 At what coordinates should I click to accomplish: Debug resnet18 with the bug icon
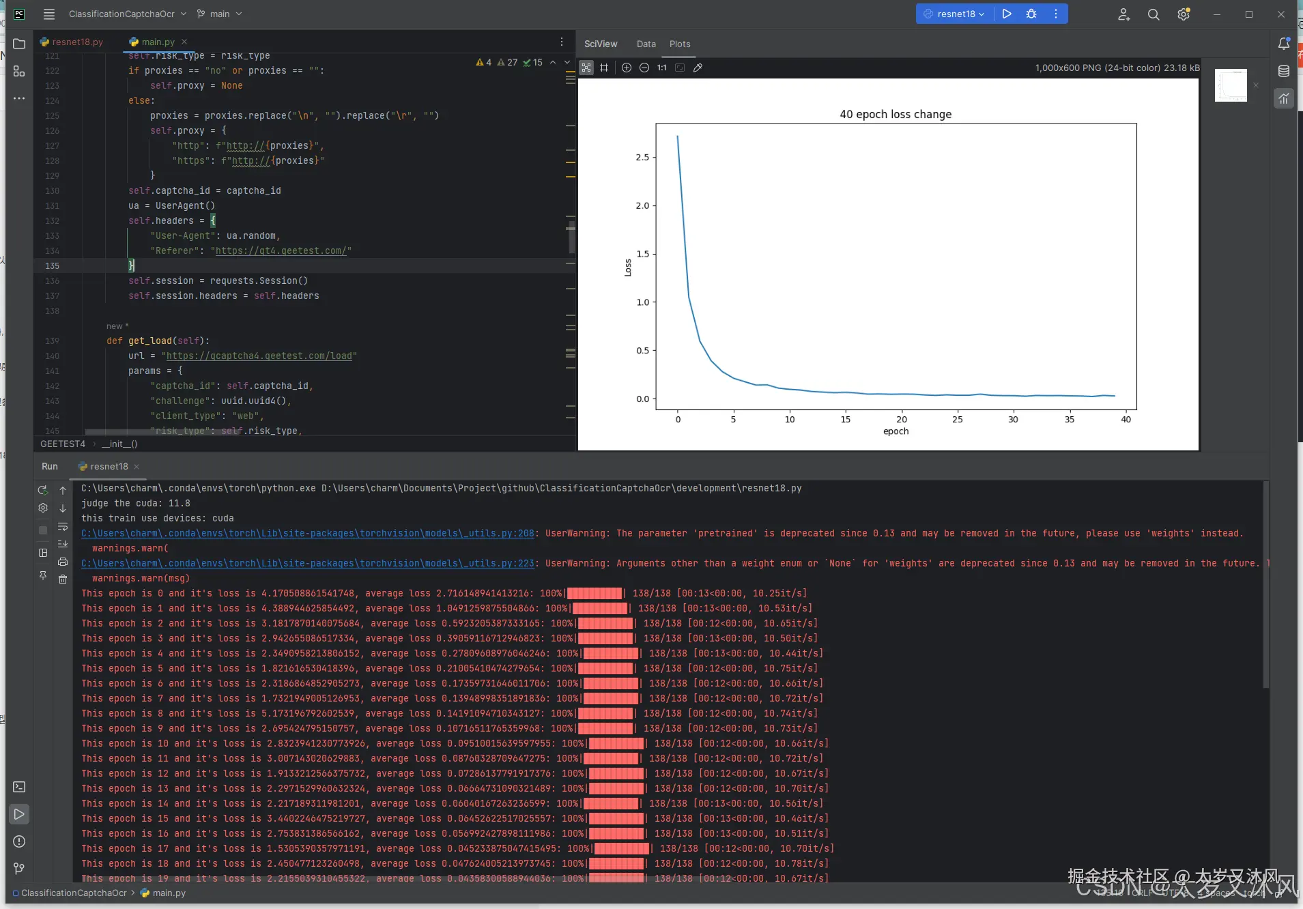1031,14
